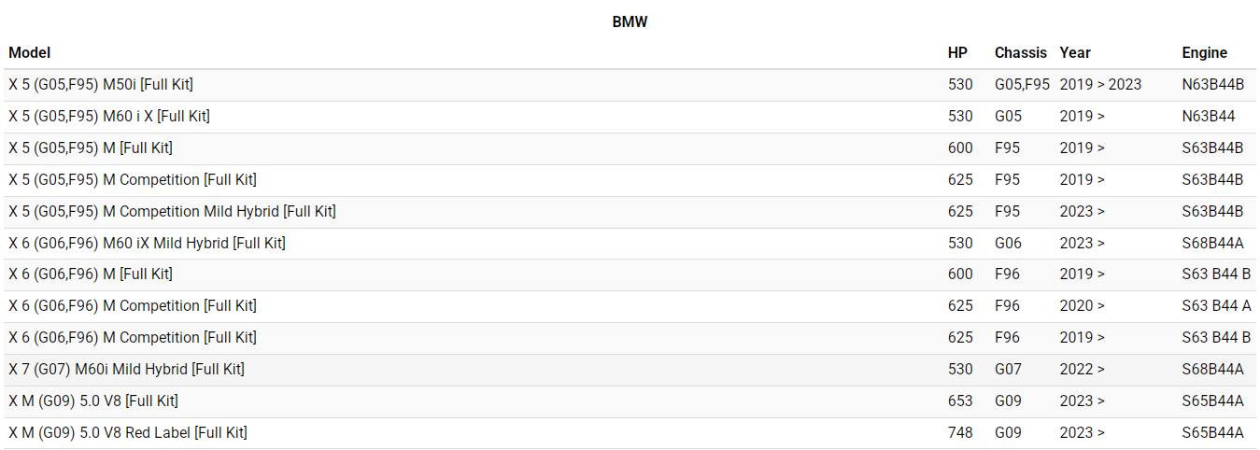This screenshot has width=1260, height=450.
Task: Choose X 6 M60 iX Mild Hybrid kit
Action: (x=147, y=244)
